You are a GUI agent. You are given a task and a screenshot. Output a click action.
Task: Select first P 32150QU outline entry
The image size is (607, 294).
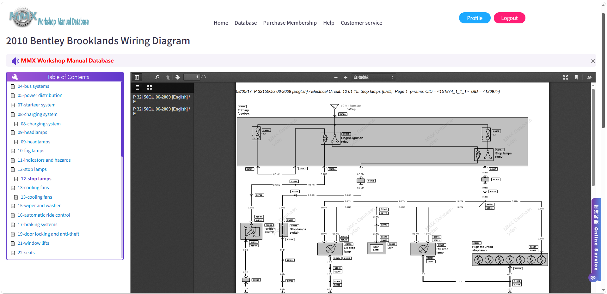coord(162,99)
